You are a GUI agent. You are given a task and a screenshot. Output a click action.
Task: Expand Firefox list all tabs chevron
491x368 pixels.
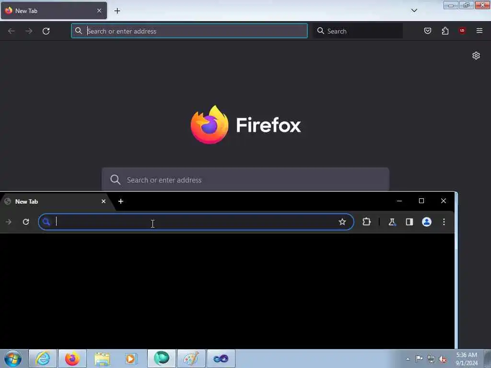click(x=414, y=11)
